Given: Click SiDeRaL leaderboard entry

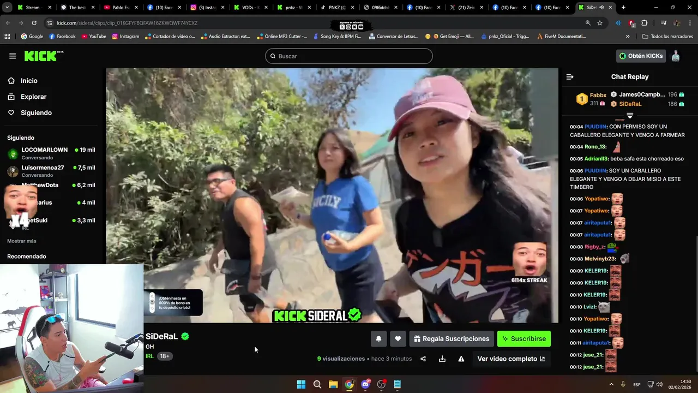Looking at the screenshot, I should point(647,104).
